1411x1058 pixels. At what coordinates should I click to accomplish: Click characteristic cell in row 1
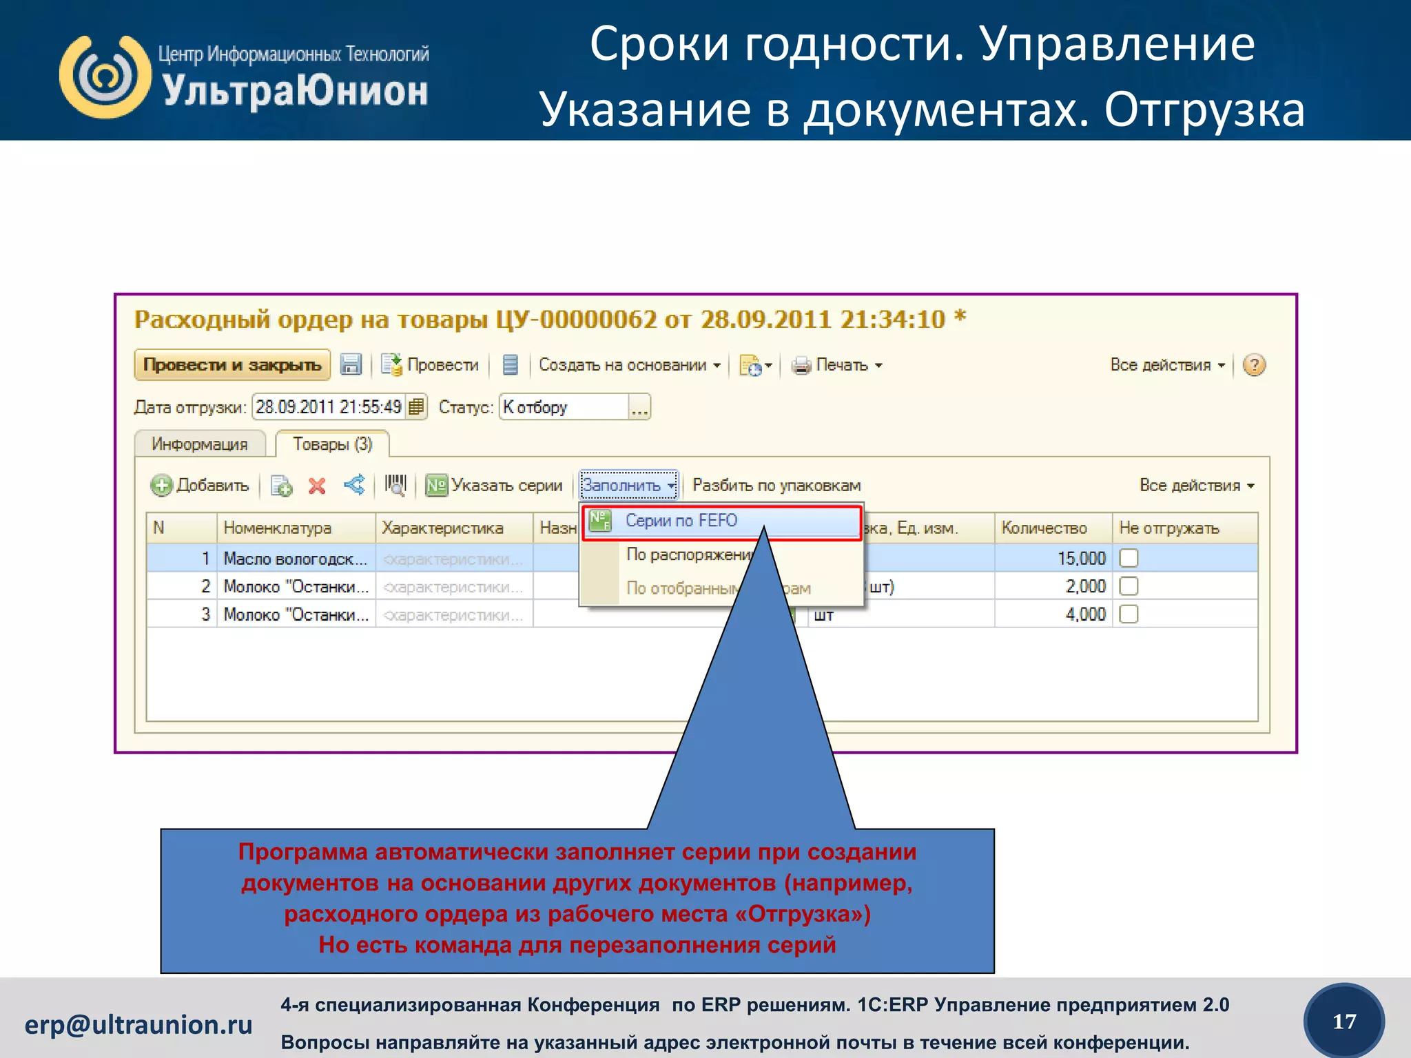click(455, 559)
